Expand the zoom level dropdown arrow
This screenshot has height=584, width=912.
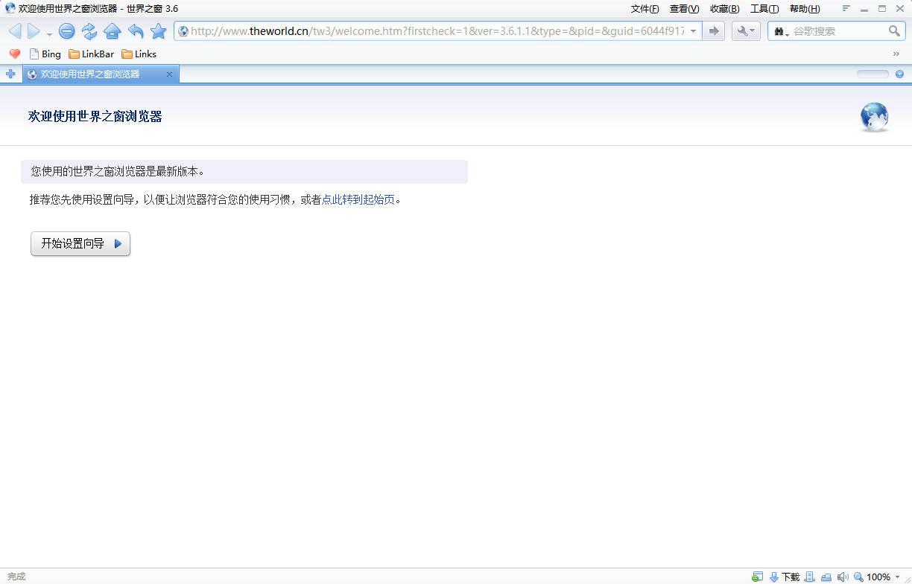pyautogui.click(x=897, y=577)
